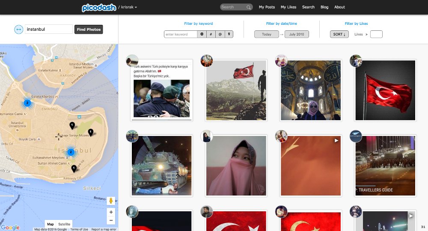Click avatar on pink hijab post

coord(207,136)
